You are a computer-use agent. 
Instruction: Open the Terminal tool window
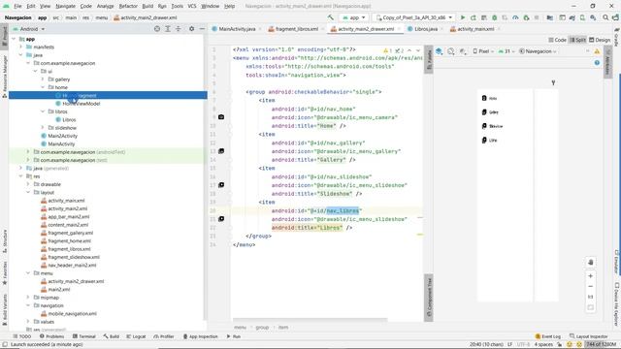84,336
